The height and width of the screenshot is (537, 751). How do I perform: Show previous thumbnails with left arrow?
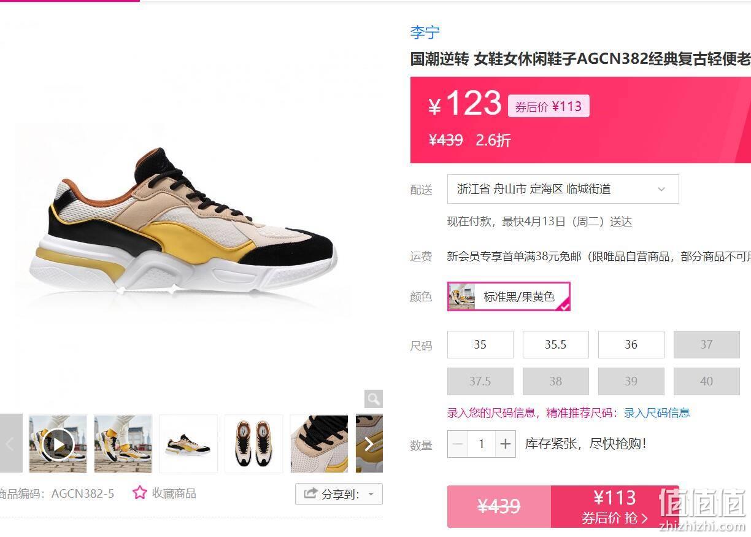click(10, 444)
